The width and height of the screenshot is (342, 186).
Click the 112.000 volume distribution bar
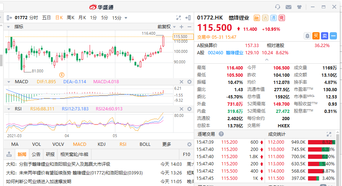click(x=321, y=142)
